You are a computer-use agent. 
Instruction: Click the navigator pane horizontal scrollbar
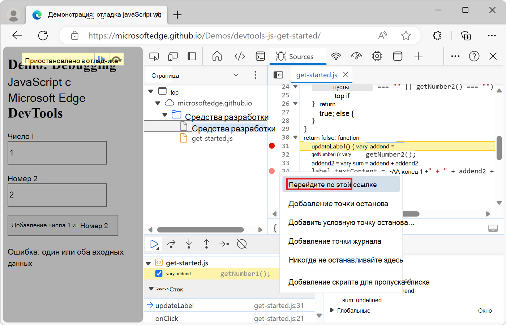(x=201, y=230)
